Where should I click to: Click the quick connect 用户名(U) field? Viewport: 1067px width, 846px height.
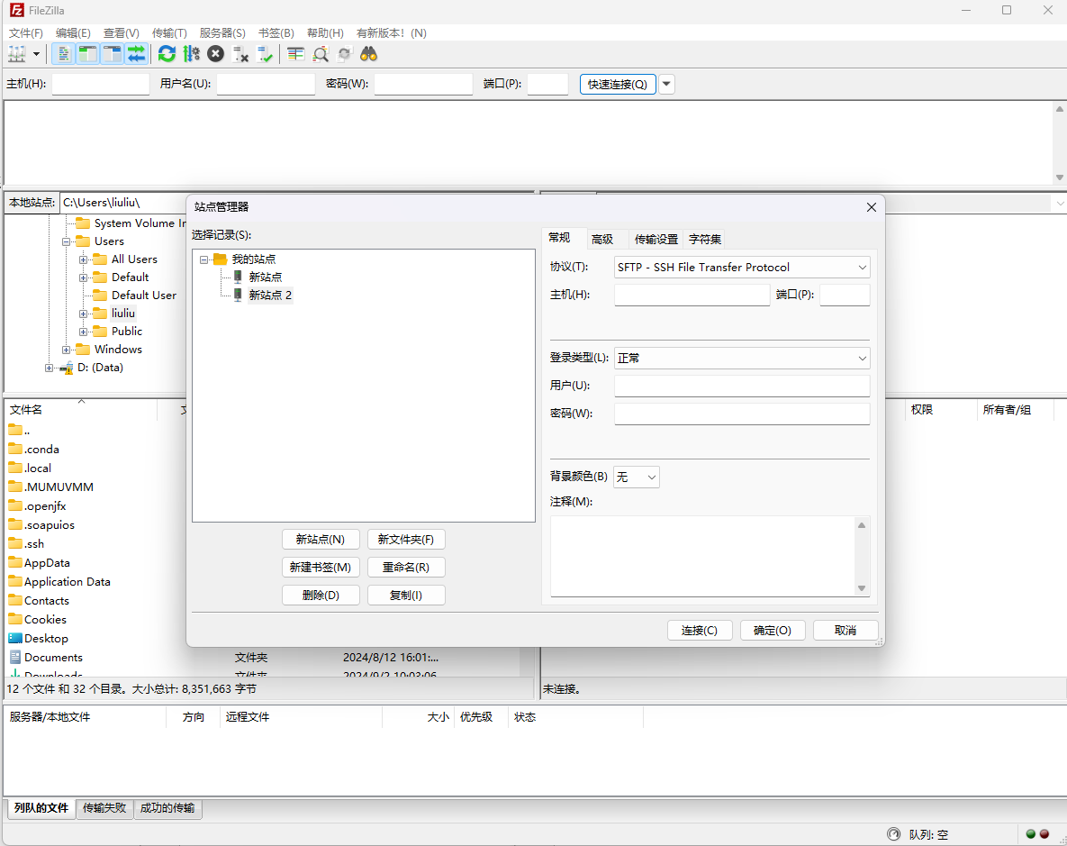click(266, 84)
